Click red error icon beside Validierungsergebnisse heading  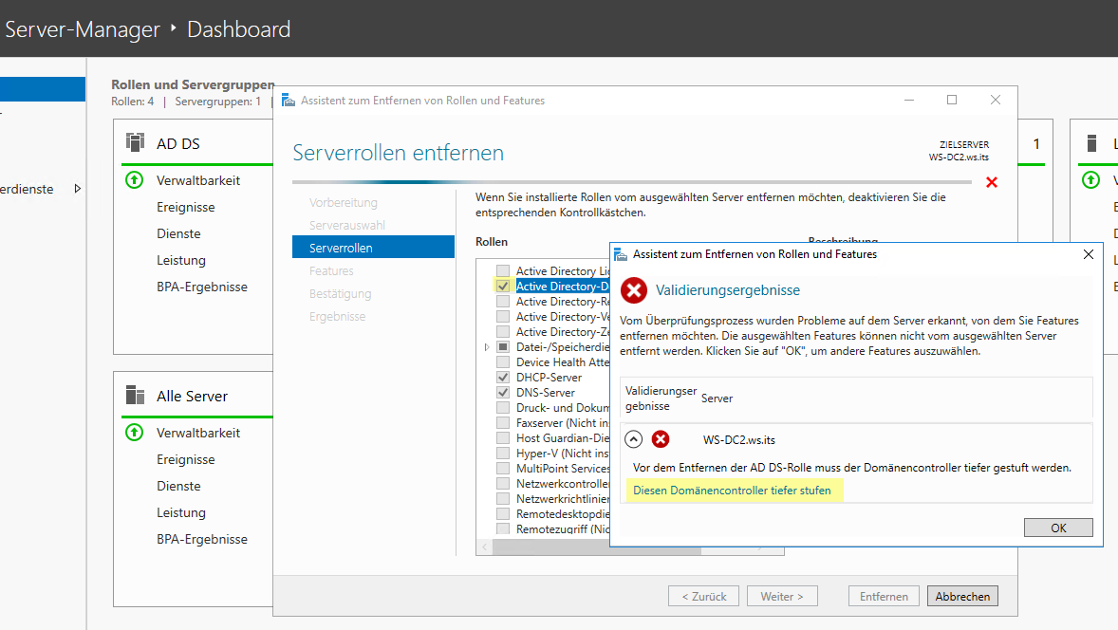point(634,290)
